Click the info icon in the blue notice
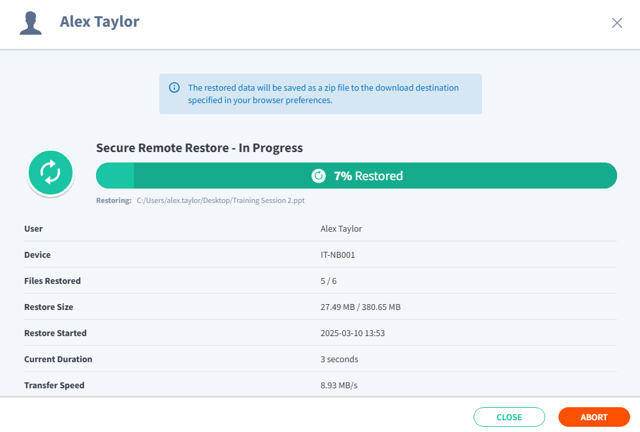The height and width of the screenshot is (432, 640). coord(174,87)
